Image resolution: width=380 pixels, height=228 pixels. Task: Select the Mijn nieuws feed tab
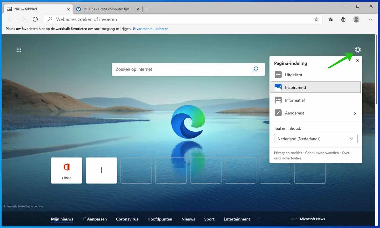click(x=62, y=219)
